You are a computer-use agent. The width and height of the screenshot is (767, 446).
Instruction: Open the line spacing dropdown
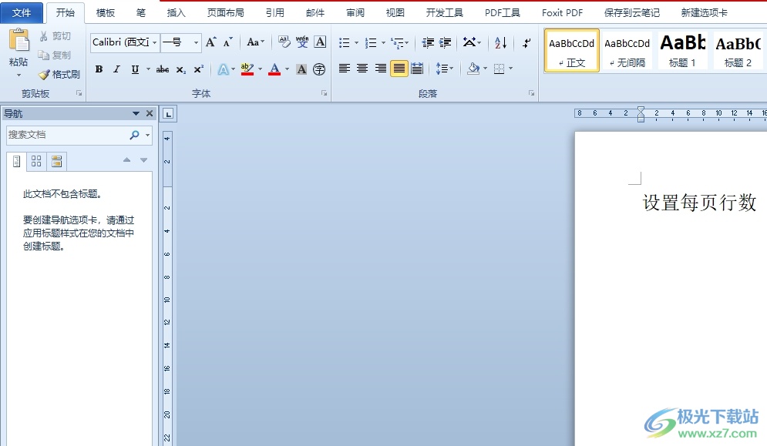pyautogui.click(x=445, y=69)
